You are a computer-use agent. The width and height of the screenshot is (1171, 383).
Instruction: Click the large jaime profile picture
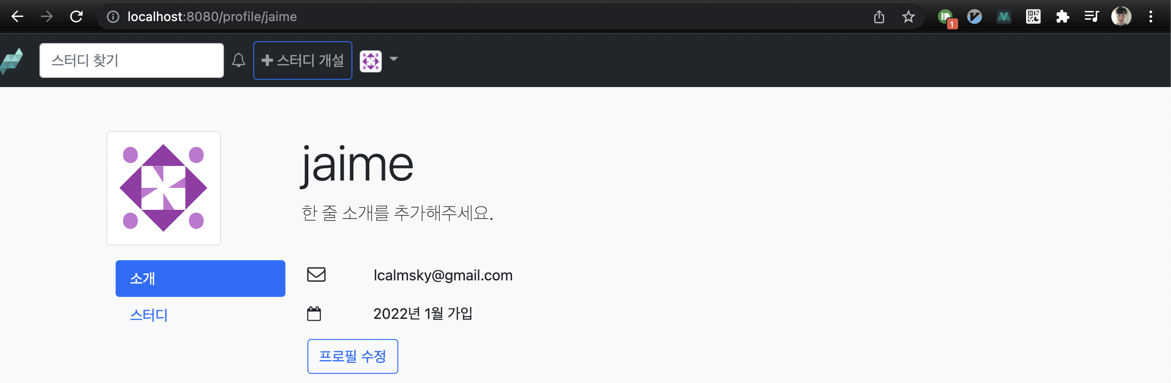164,188
